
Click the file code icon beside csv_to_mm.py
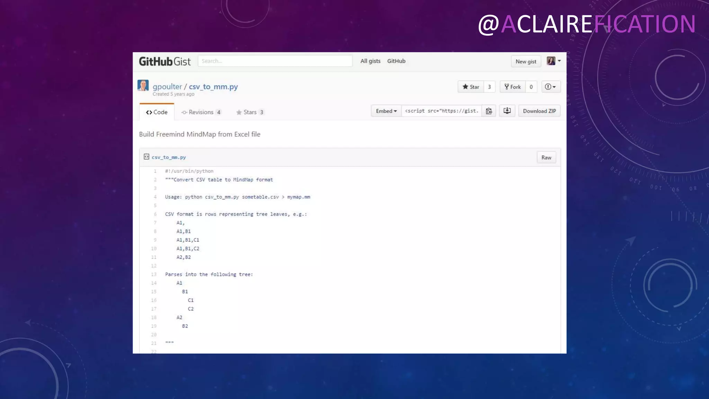(x=146, y=157)
